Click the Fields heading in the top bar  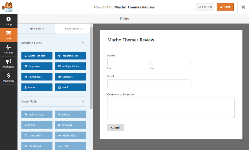click(x=124, y=19)
